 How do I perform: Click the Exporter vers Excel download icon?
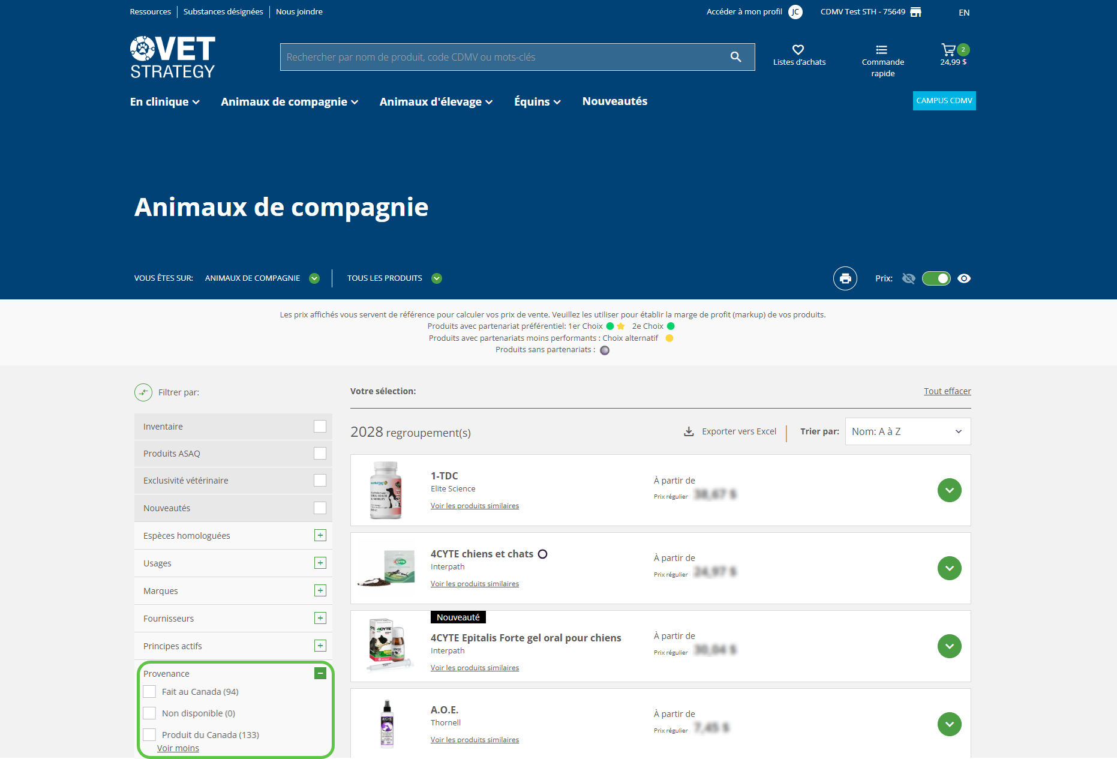pos(689,431)
